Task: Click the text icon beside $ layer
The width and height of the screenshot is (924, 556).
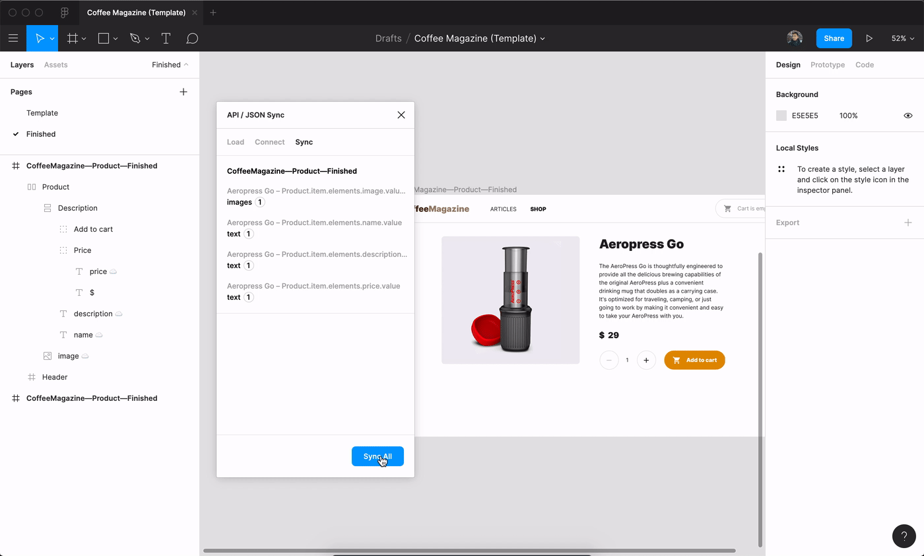Action: [79, 293]
